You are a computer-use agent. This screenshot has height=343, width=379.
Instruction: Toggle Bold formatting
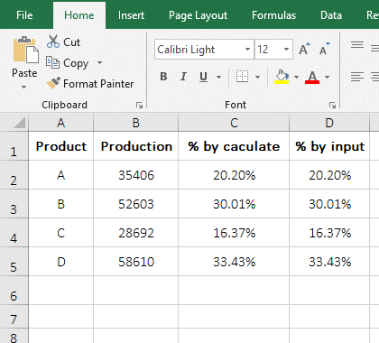(163, 77)
